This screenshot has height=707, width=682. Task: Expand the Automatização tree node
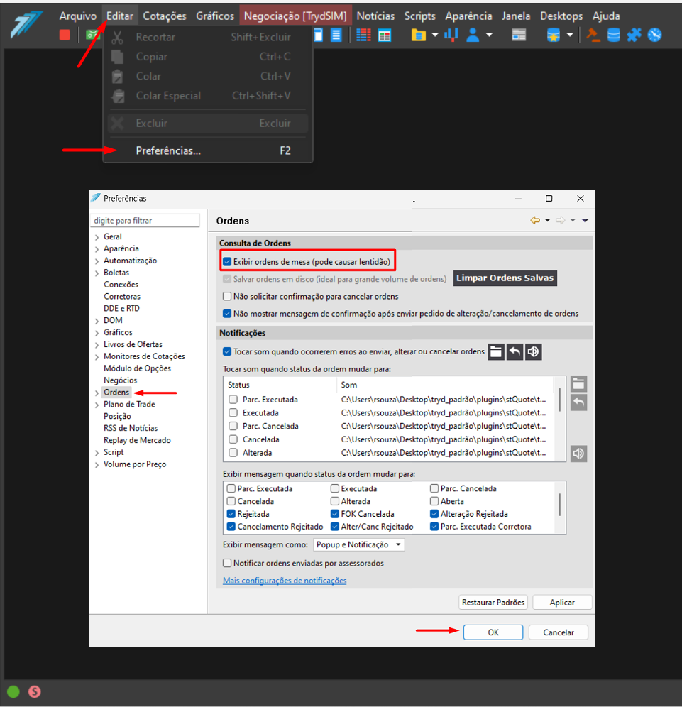97,261
